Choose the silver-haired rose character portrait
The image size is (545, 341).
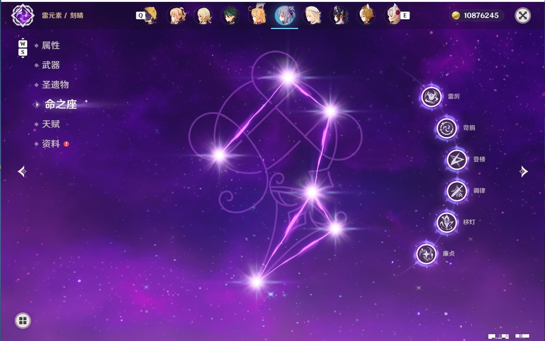tap(393, 15)
